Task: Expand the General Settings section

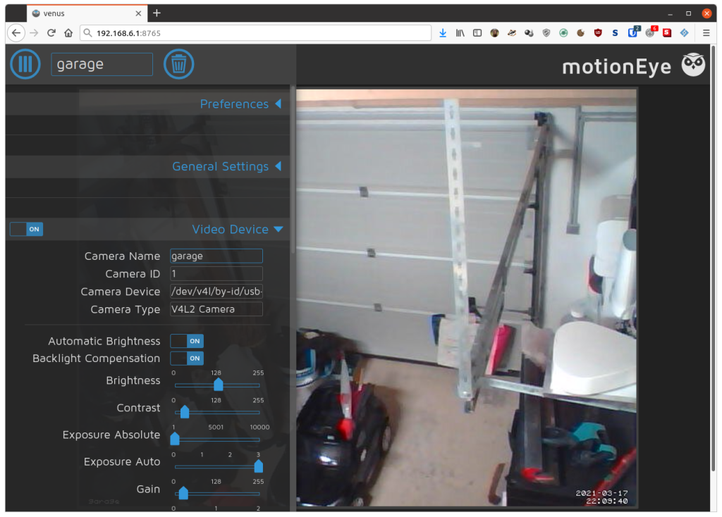Action: [x=227, y=166]
